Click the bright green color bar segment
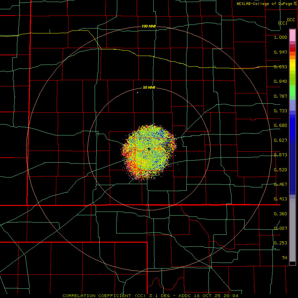Screen dimensions: 298x298 [x=292, y=90]
